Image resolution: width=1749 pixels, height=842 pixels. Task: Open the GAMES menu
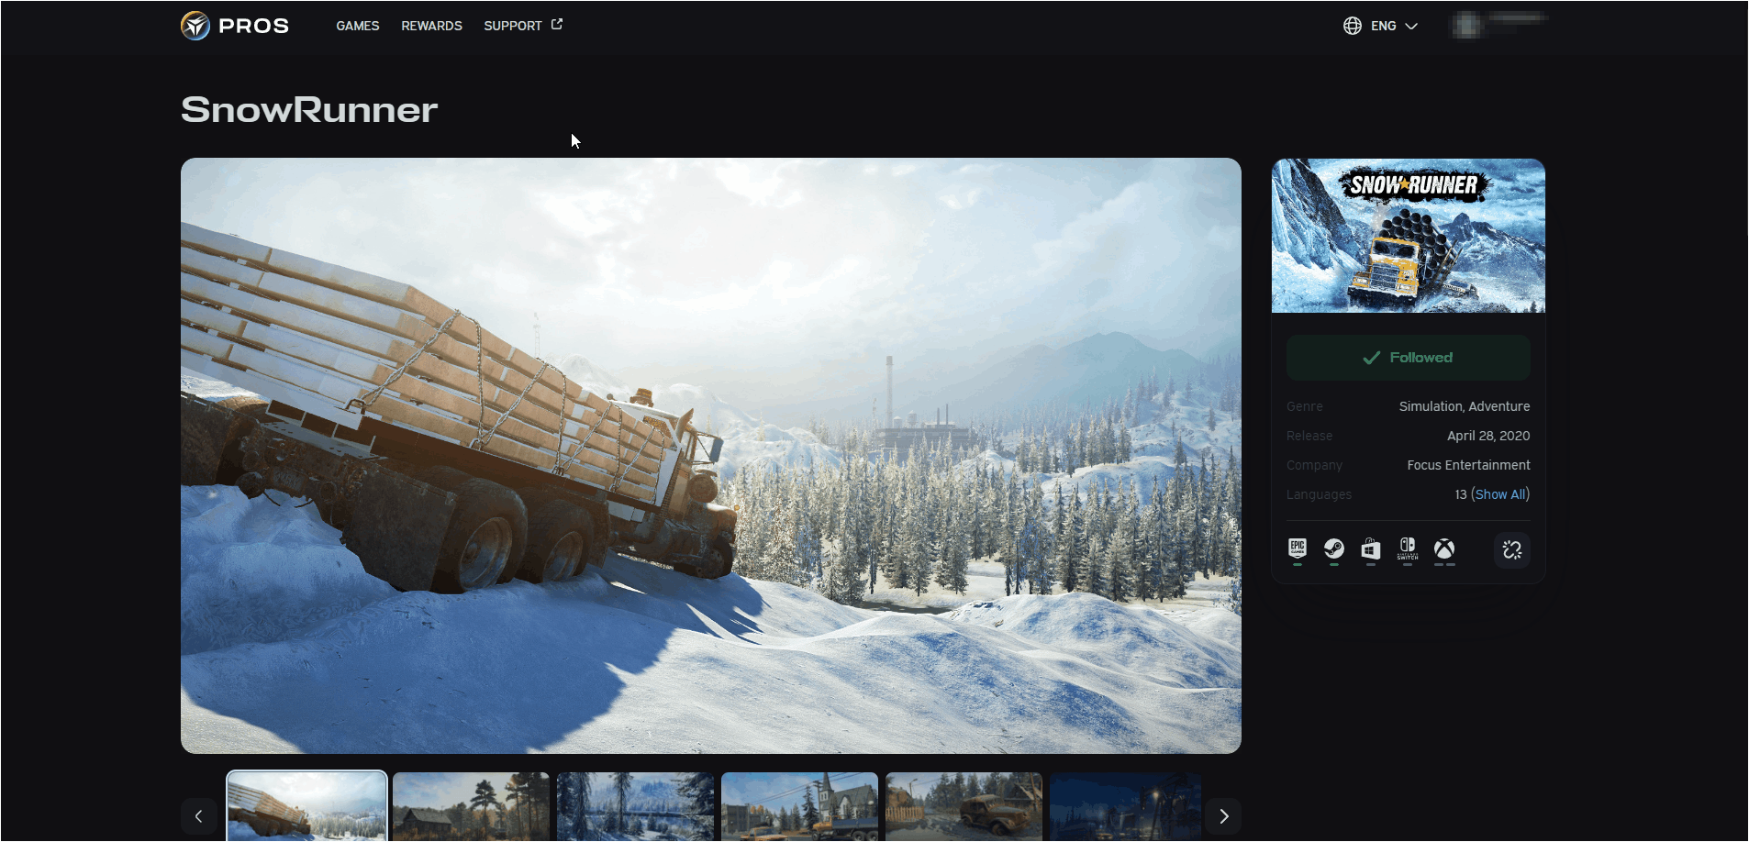pos(357,25)
